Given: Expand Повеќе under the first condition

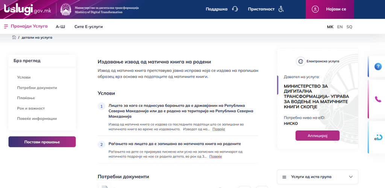Looking at the screenshot, I should pyautogui.click(x=218, y=129).
